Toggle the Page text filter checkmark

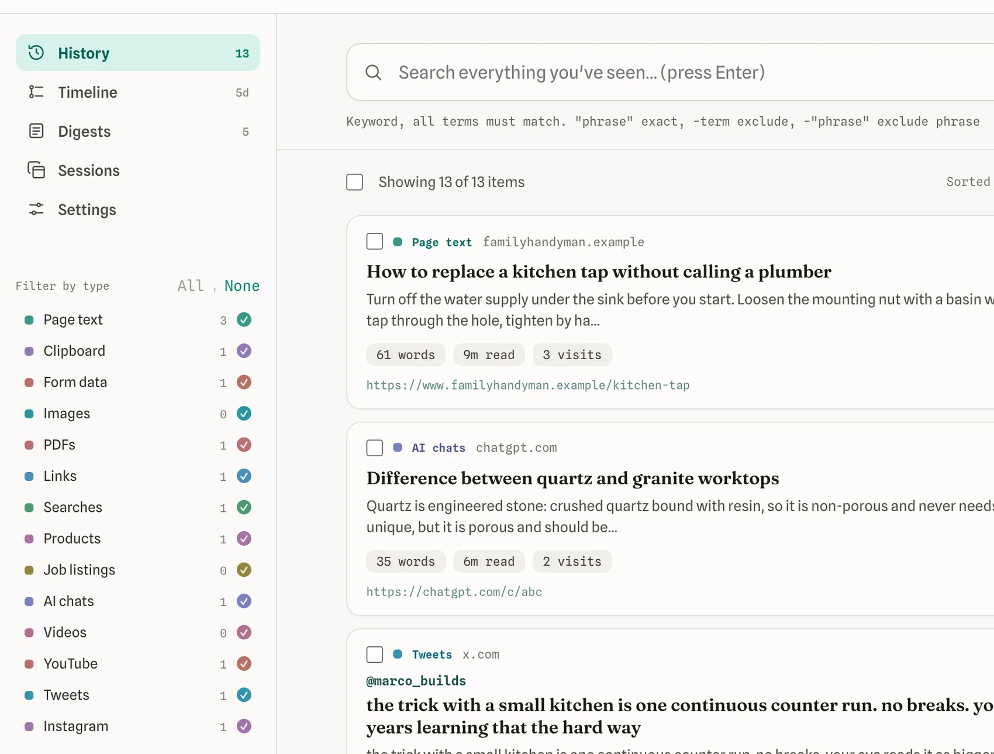coord(244,319)
